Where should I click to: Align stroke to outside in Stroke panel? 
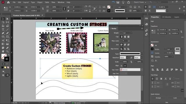tap(128, 49)
